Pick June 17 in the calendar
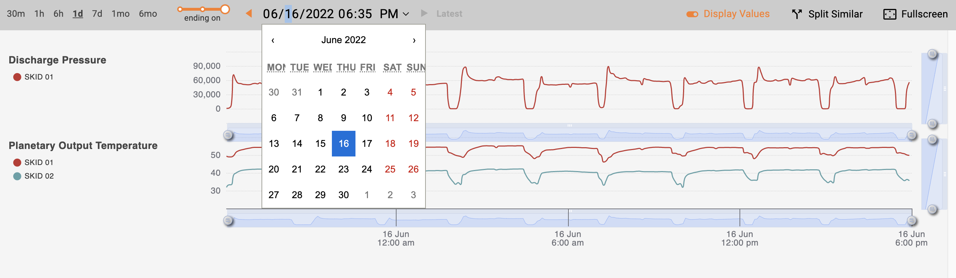The width and height of the screenshot is (956, 278). pos(367,144)
